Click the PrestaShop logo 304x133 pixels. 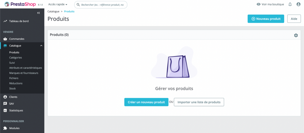pyautogui.click(x=20, y=4)
